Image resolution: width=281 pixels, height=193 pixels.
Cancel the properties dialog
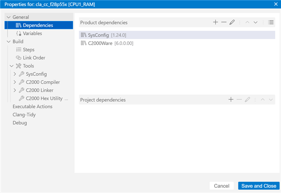coord(221,186)
